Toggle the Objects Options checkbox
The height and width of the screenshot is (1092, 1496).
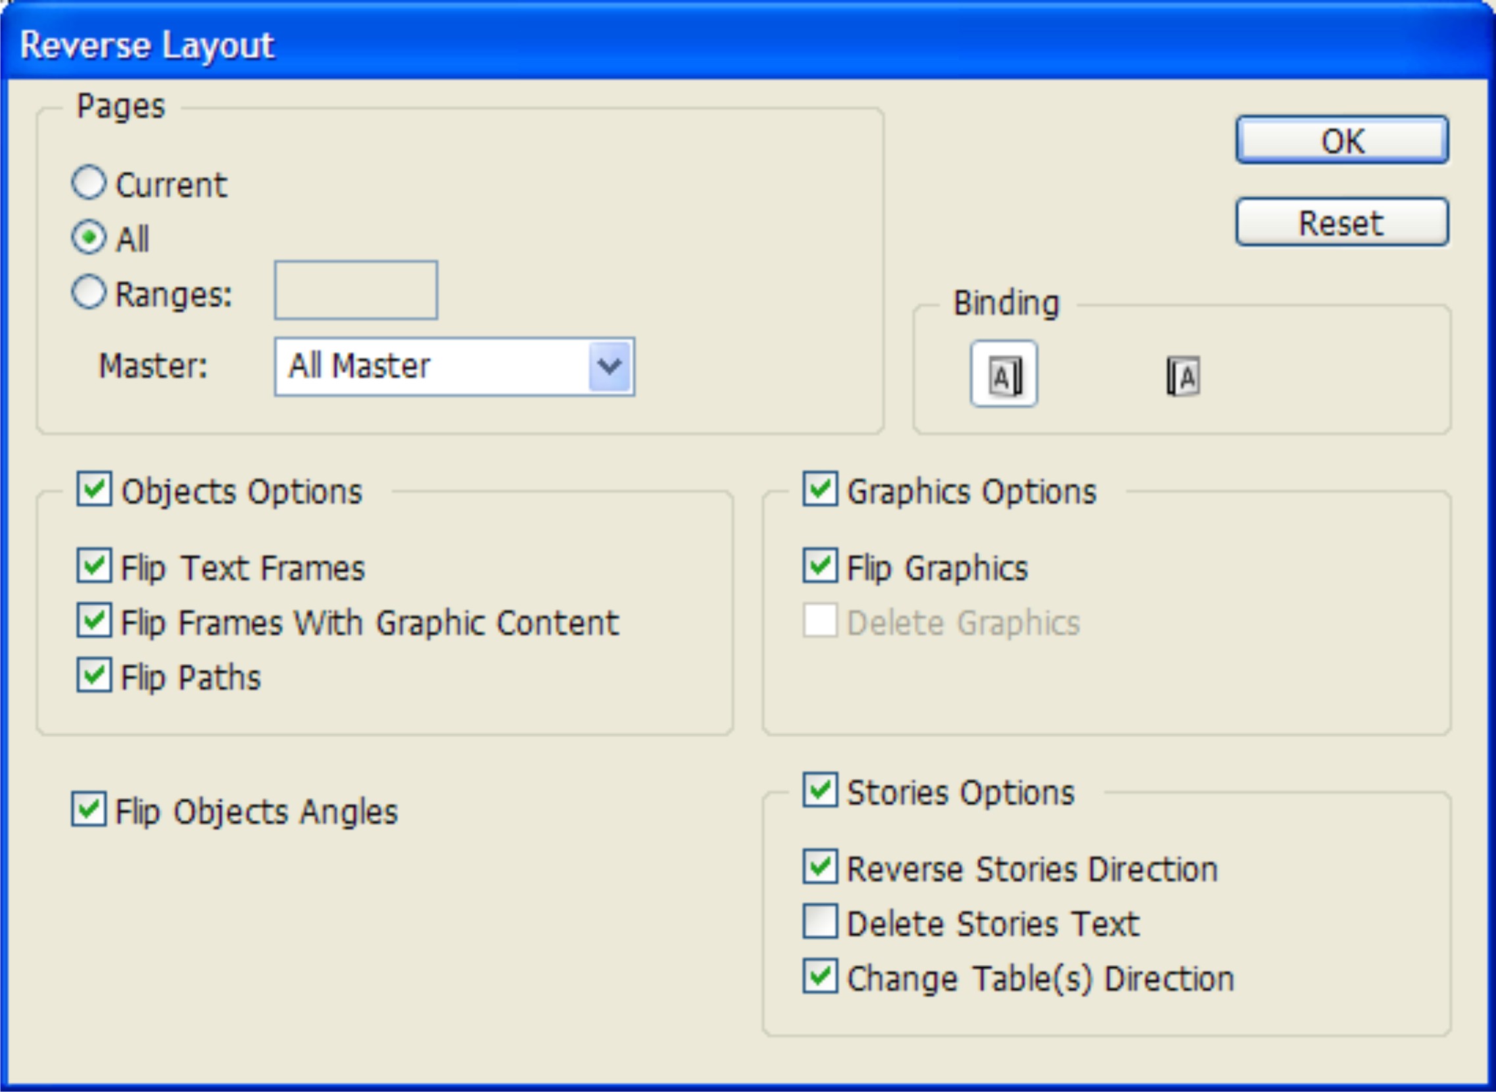(94, 489)
